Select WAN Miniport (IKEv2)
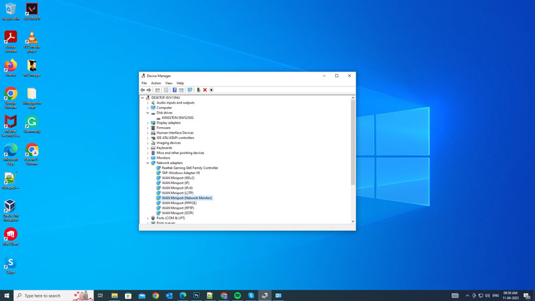Viewport: 535px width, 301px height. click(178, 178)
